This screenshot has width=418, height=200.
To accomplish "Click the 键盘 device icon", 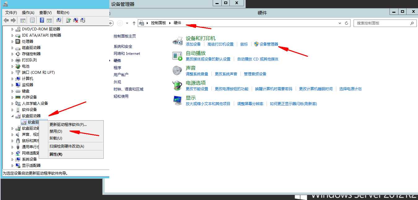I will tap(18, 91).
